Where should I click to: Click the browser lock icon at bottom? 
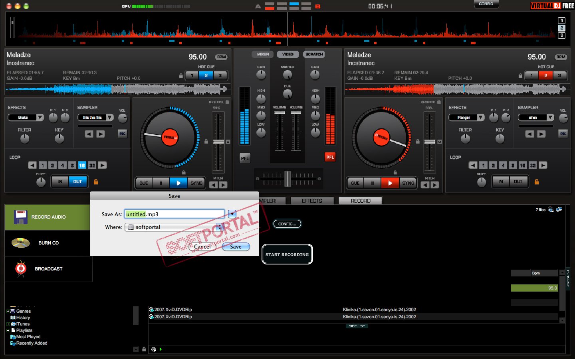(144, 349)
